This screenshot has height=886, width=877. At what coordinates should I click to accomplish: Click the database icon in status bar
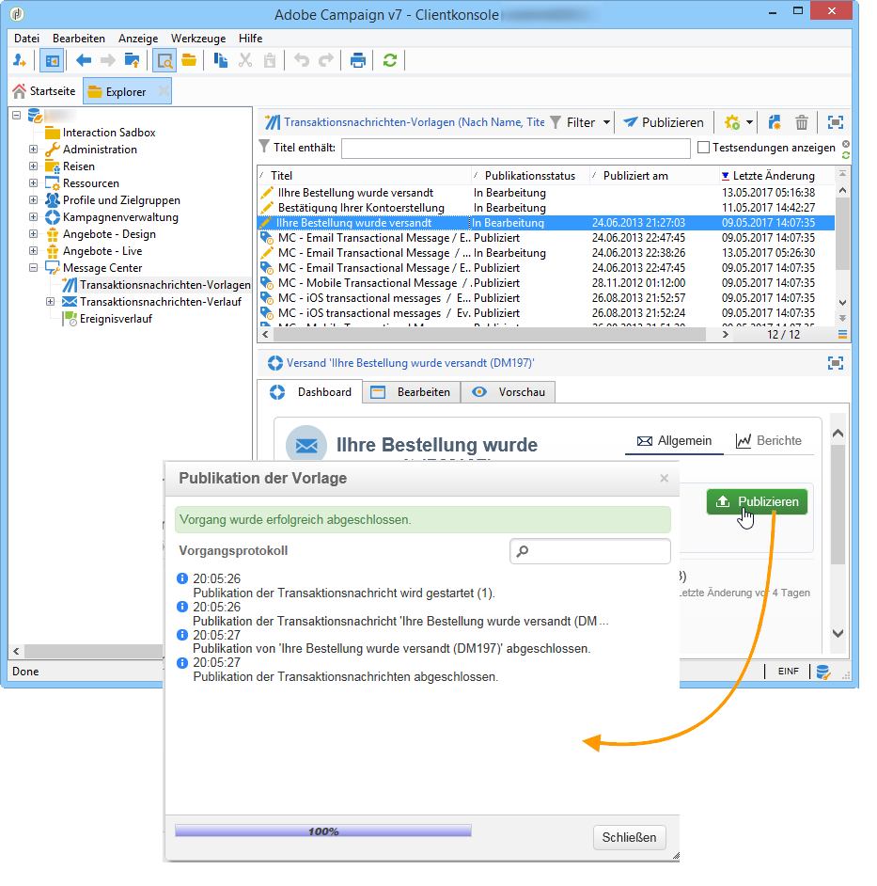pos(822,672)
